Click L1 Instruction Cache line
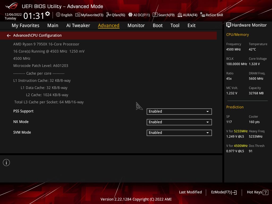This screenshot has height=204, width=272. pos(42,81)
